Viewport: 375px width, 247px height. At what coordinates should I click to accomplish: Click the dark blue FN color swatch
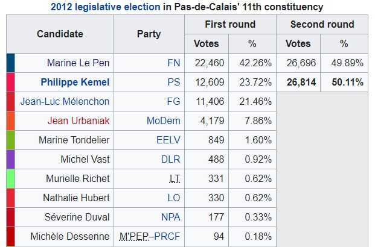coord(10,63)
